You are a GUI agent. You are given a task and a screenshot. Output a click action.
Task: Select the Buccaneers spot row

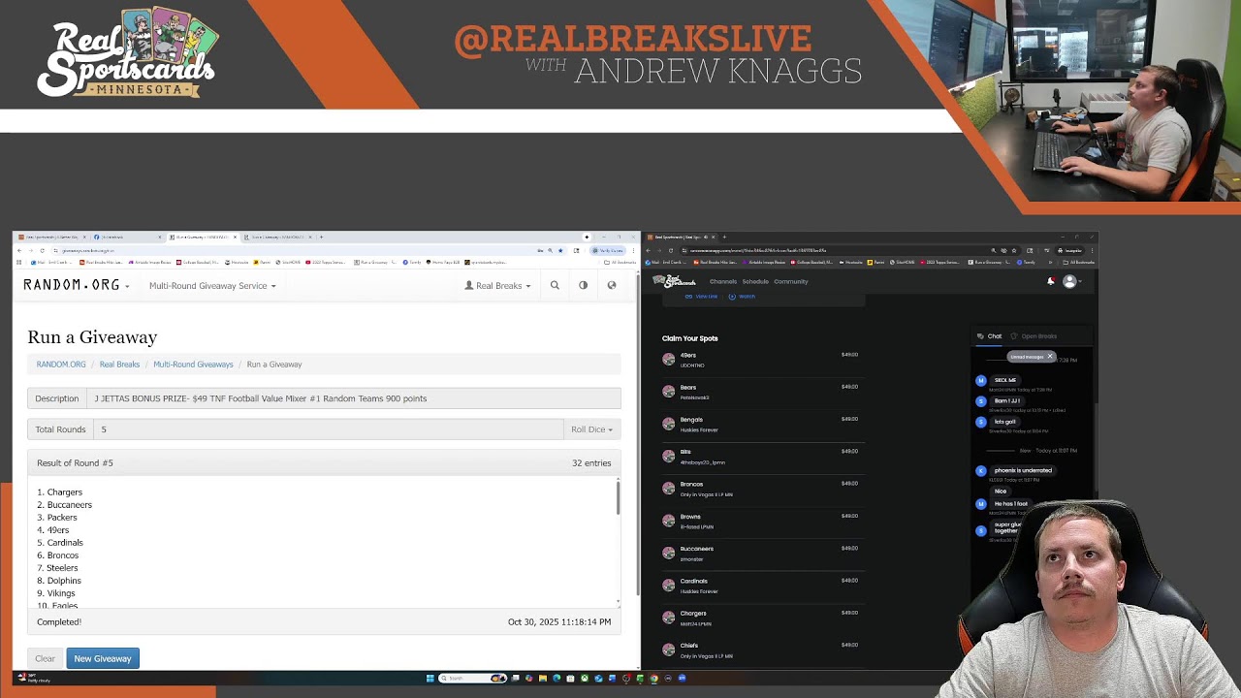click(x=761, y=553)
